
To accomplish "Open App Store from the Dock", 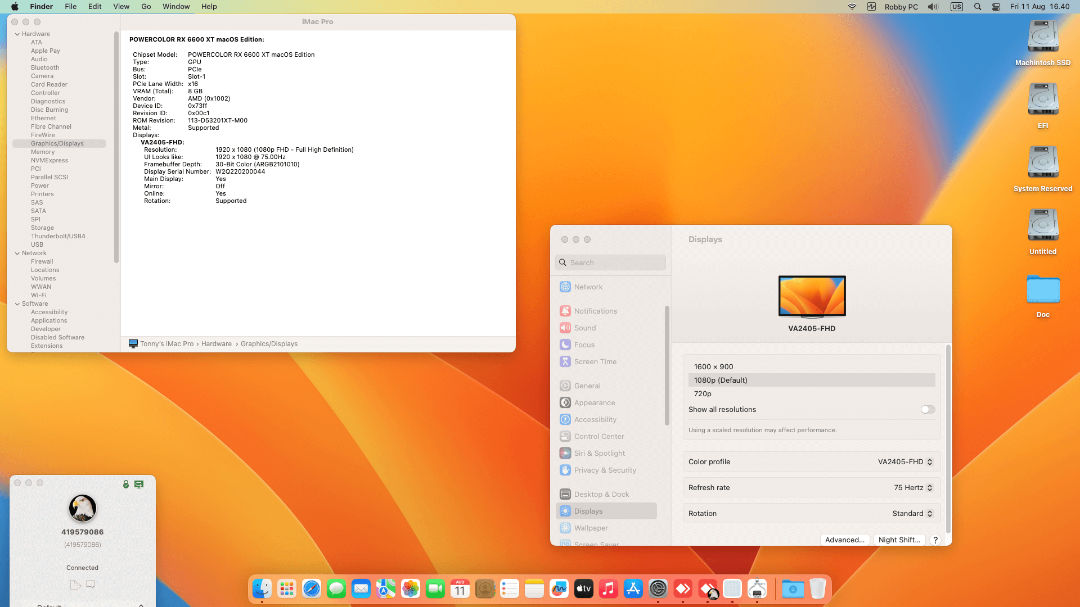I will click(633, 588).
